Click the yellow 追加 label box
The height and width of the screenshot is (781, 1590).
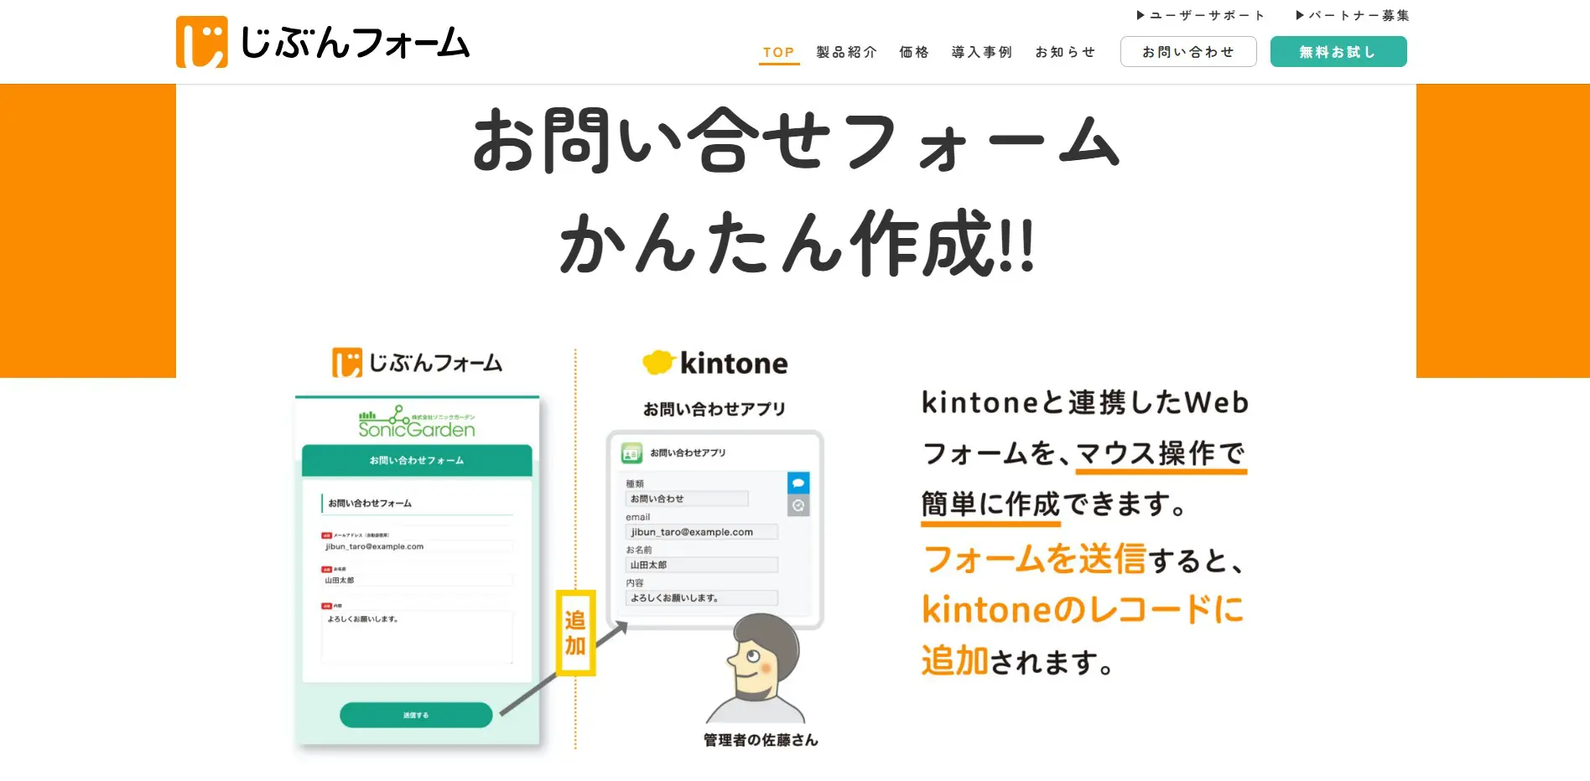pos(575,633)
